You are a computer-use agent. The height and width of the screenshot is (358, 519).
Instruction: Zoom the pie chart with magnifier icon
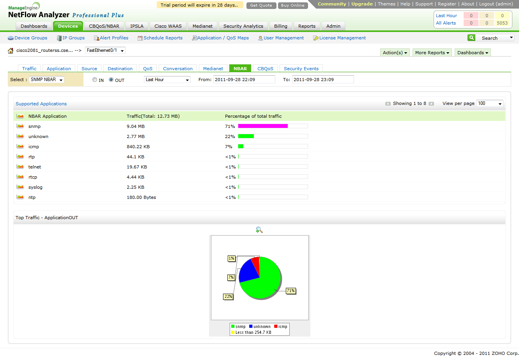(x=259, y=230)
